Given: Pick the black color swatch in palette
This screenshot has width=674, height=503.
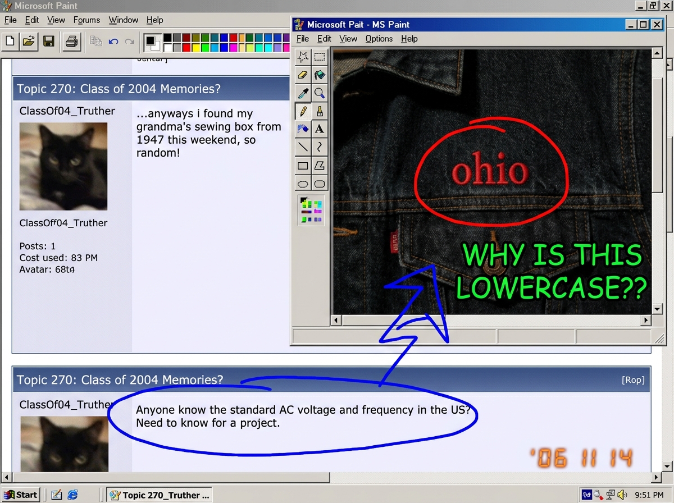Looking at the screenshot, I should [167, 38].
